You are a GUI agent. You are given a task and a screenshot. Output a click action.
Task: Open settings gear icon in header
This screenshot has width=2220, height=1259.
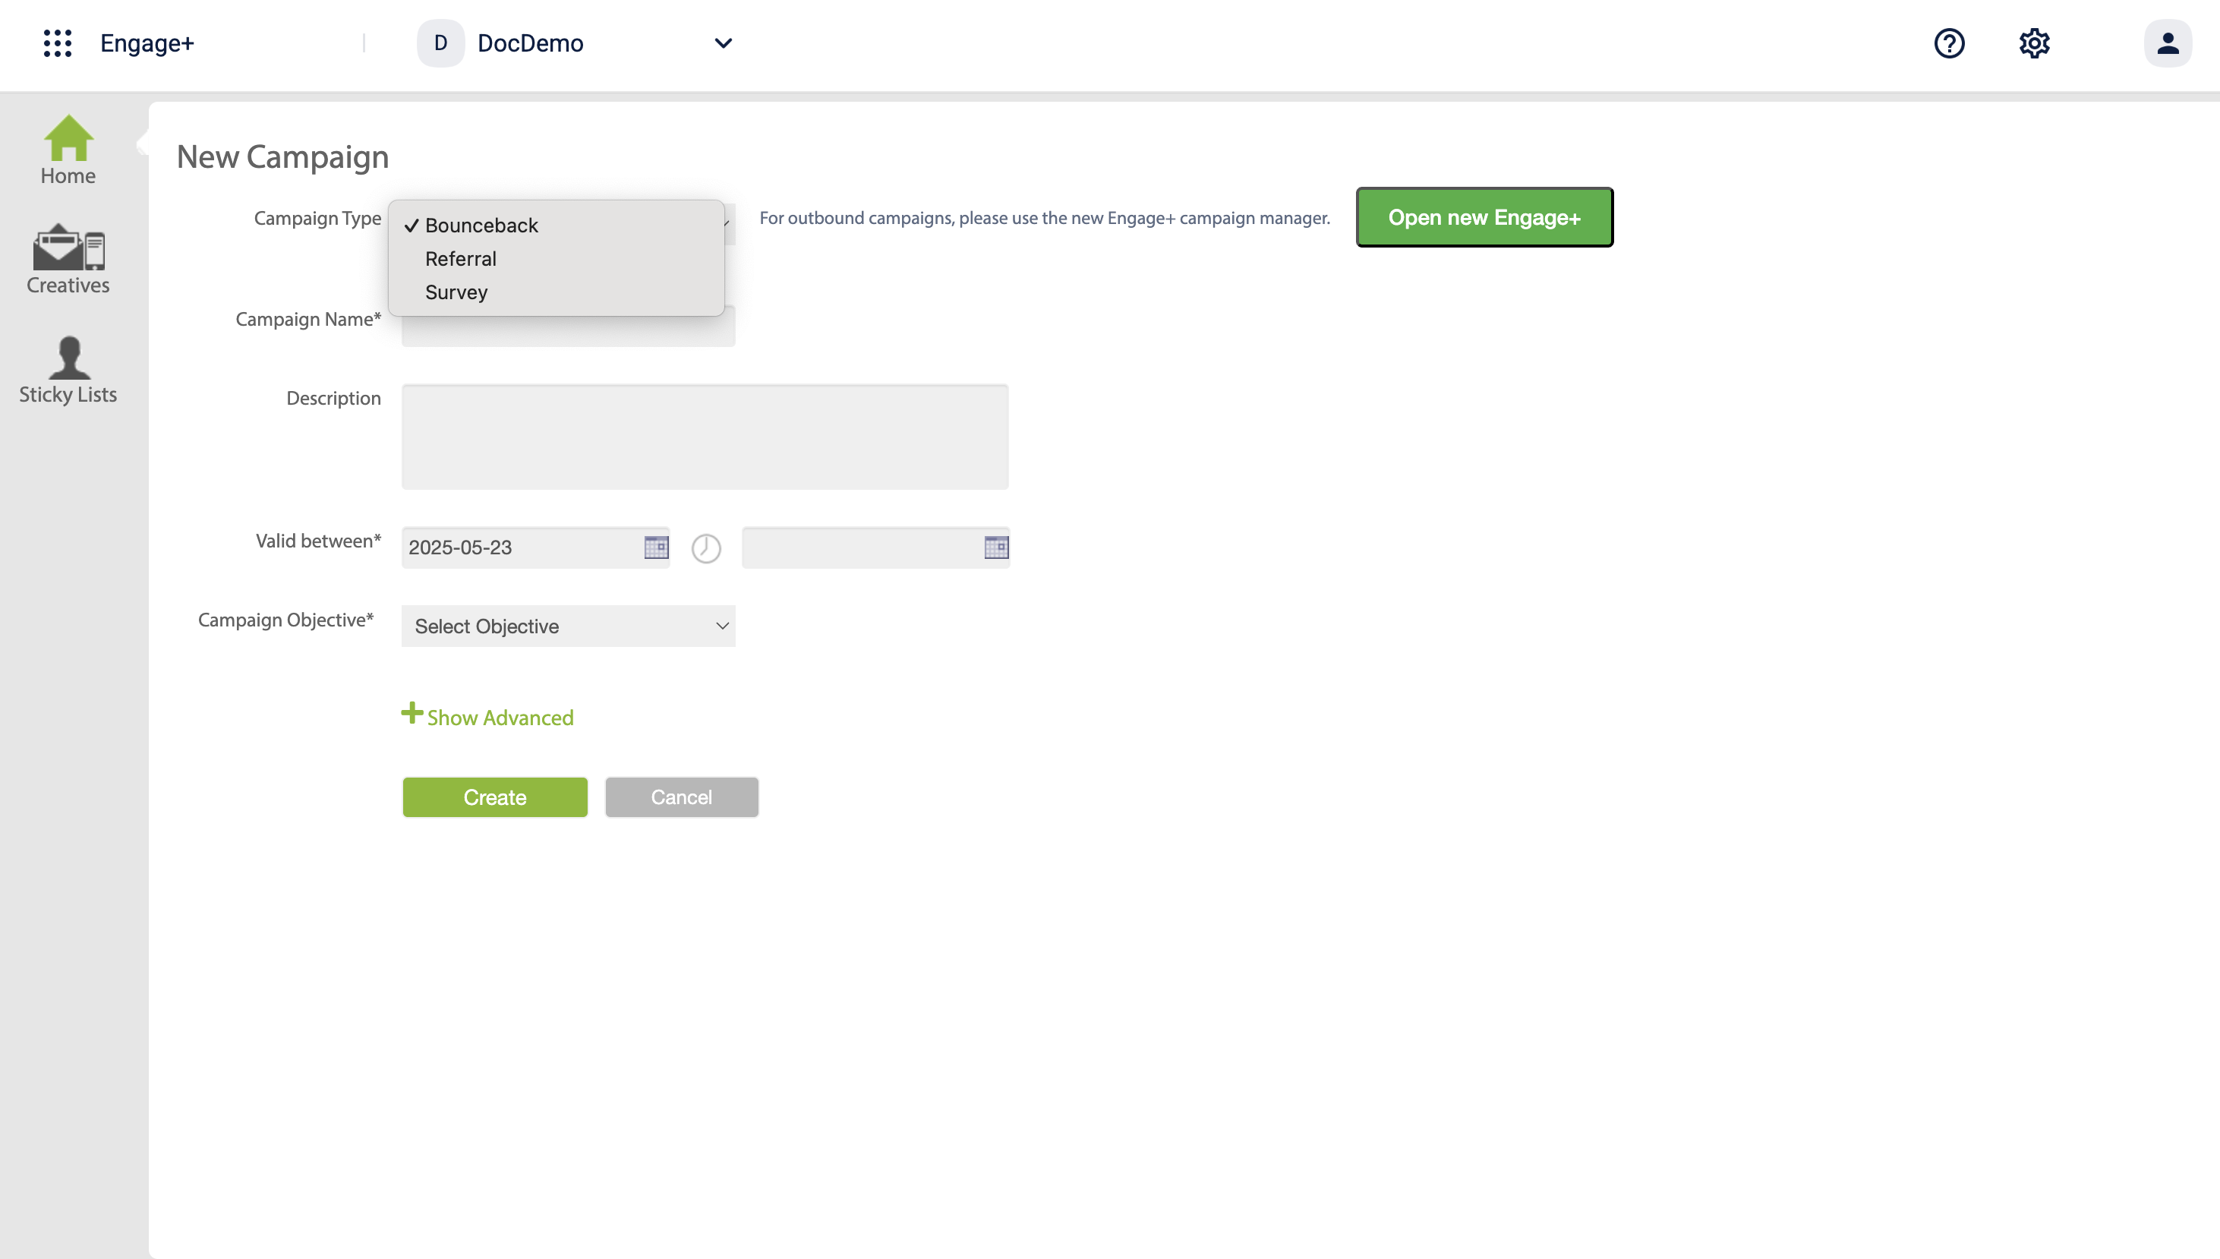pyautogui.click(x=2034, y=43)
